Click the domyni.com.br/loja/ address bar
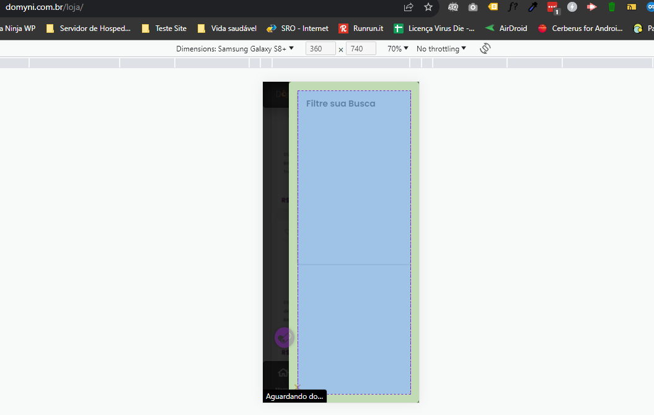 (45, 7)
